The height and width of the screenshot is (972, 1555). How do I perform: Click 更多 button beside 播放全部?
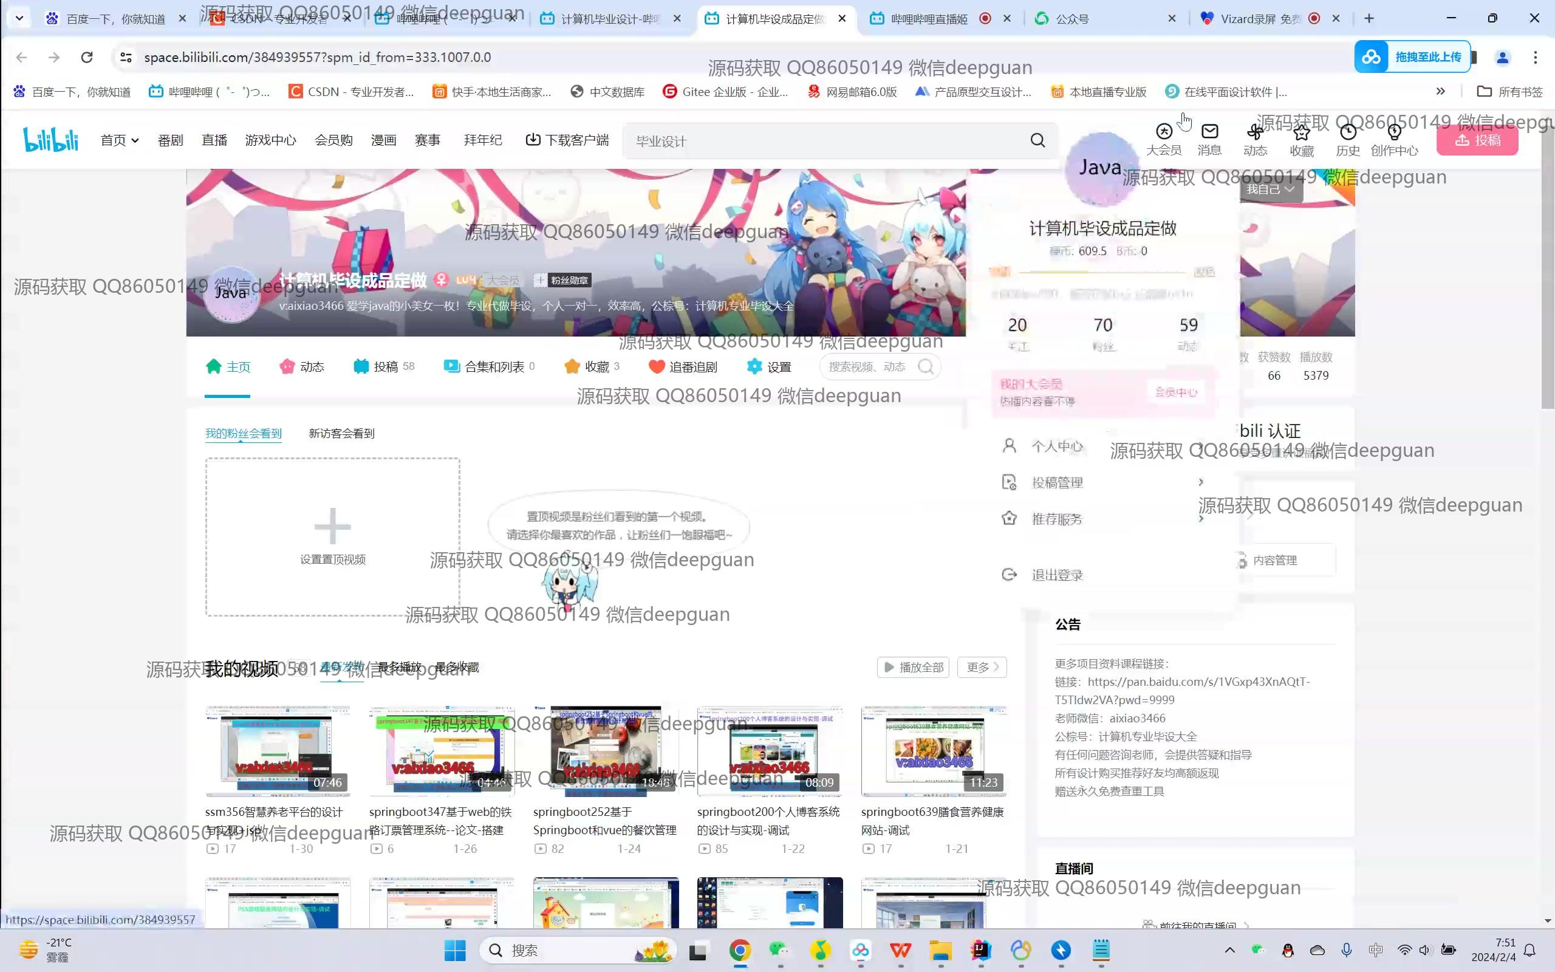[982, 667]
